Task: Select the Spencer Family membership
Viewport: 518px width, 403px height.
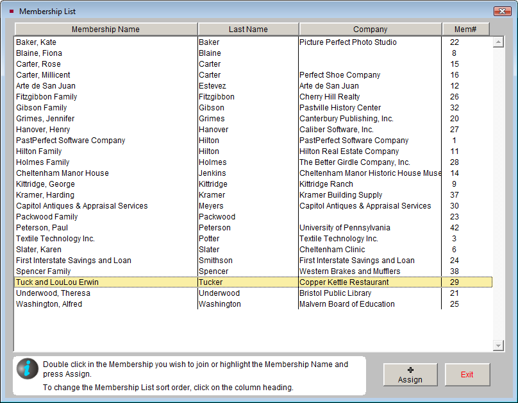Action: pos(44,271)
